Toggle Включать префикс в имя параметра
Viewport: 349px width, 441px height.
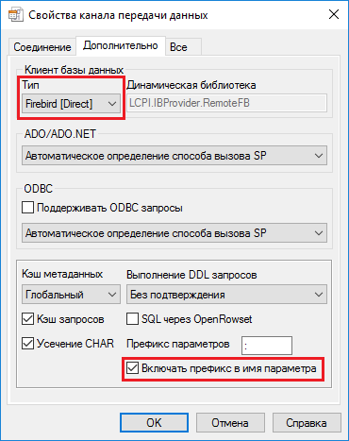click(132, 368)
